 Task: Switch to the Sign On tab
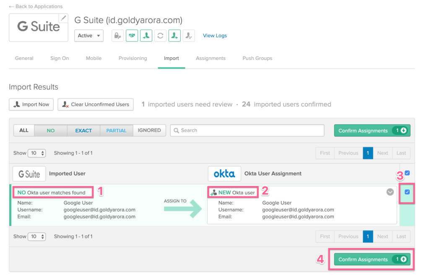coord(60,58)
